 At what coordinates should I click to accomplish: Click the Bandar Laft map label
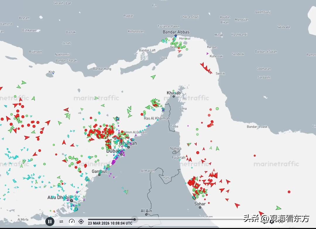pos(147,50)
